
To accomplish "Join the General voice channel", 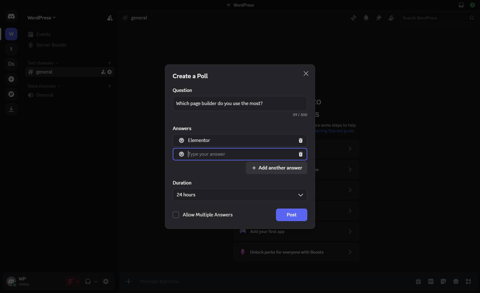I will (69, 95).
